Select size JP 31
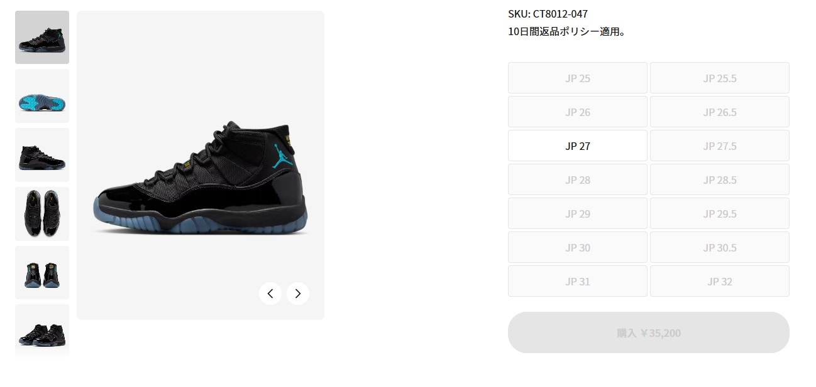This screenshot has height=387, width=816. (x=578, y=282)
